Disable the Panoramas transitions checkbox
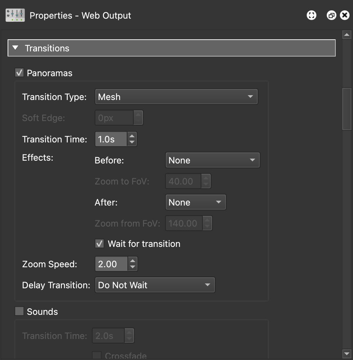 pos(19,73)
